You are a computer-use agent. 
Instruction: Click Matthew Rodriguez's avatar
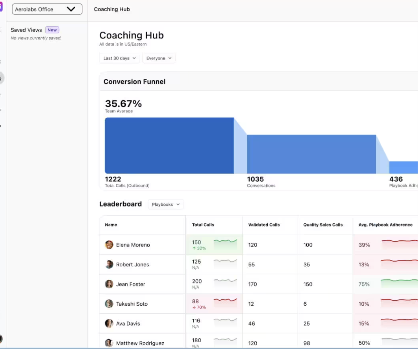tap(109, 343)
